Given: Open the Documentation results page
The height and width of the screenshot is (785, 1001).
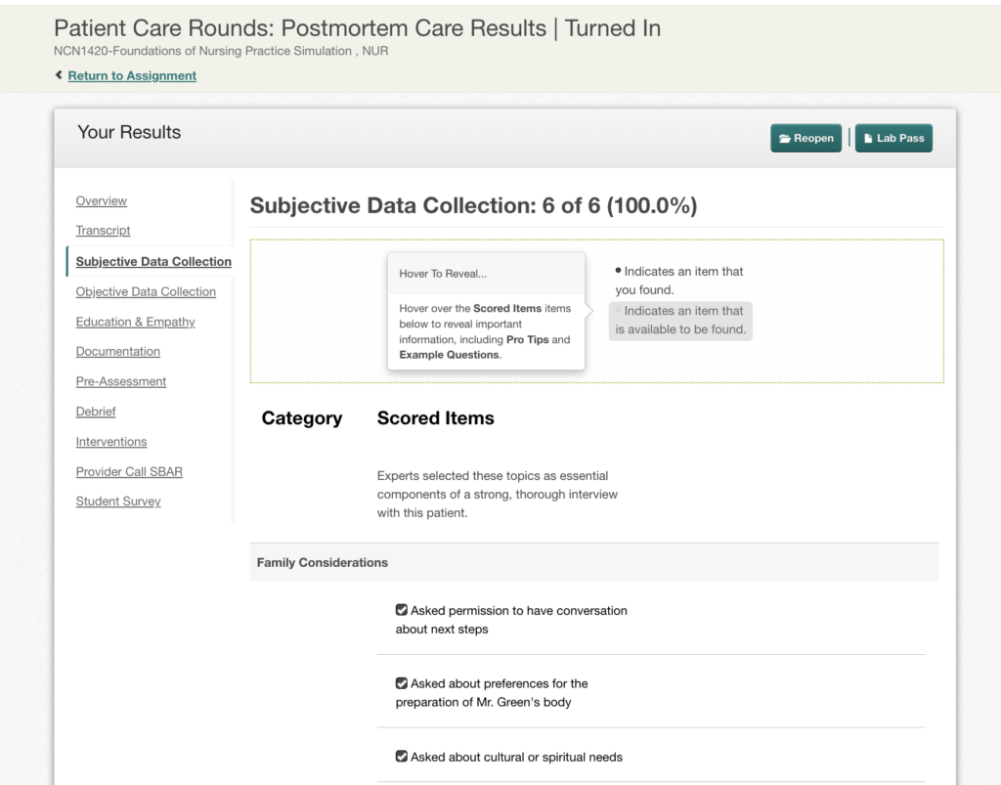Looking at the screenshot, I should [118, 351].
